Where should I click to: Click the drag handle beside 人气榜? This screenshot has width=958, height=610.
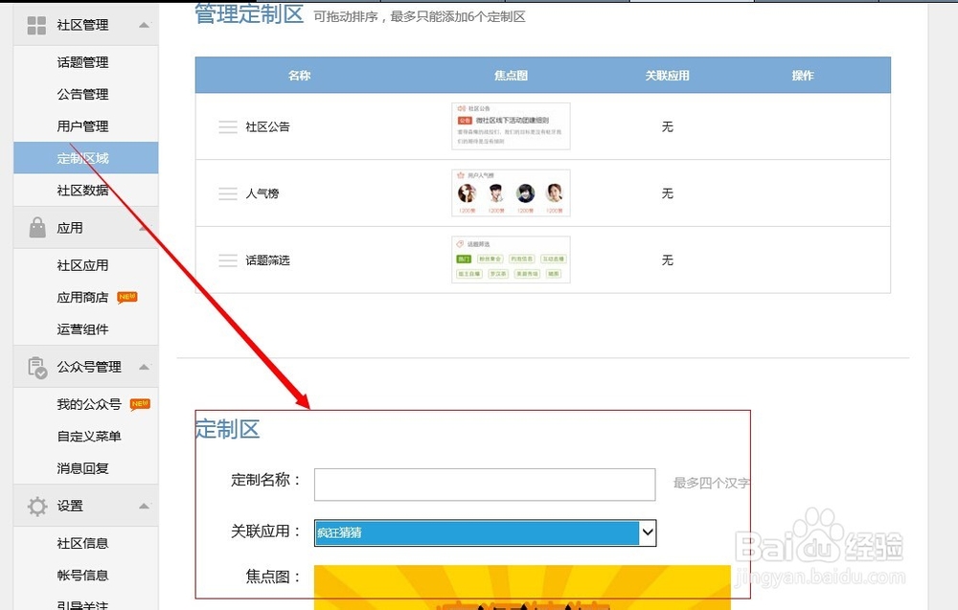click(227, 193)
